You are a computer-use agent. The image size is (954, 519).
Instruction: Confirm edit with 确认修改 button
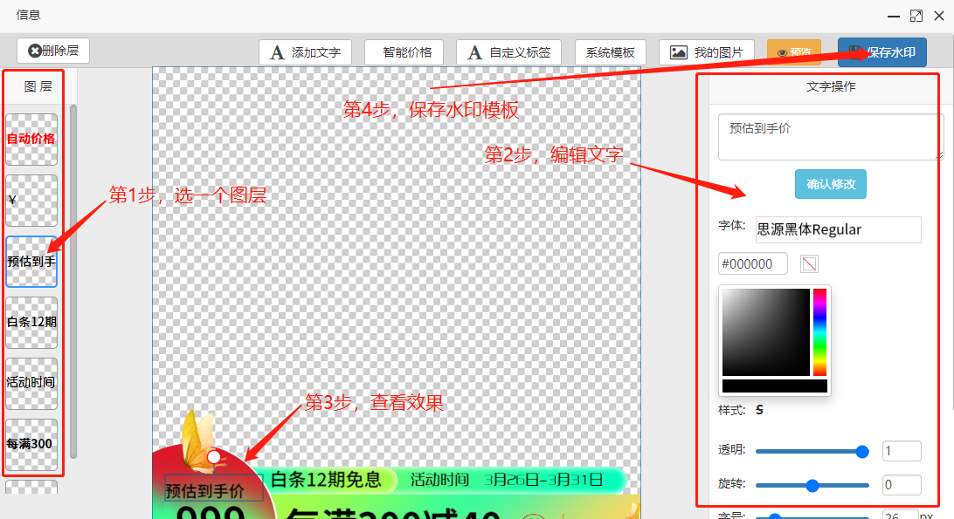[830, 184]
